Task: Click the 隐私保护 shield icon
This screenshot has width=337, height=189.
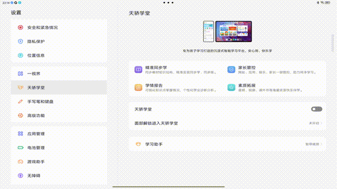Action: click(21, 41)
